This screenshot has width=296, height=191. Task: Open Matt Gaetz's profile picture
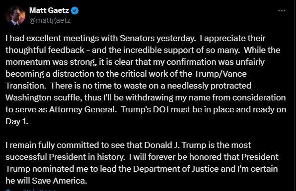[15, 15]
